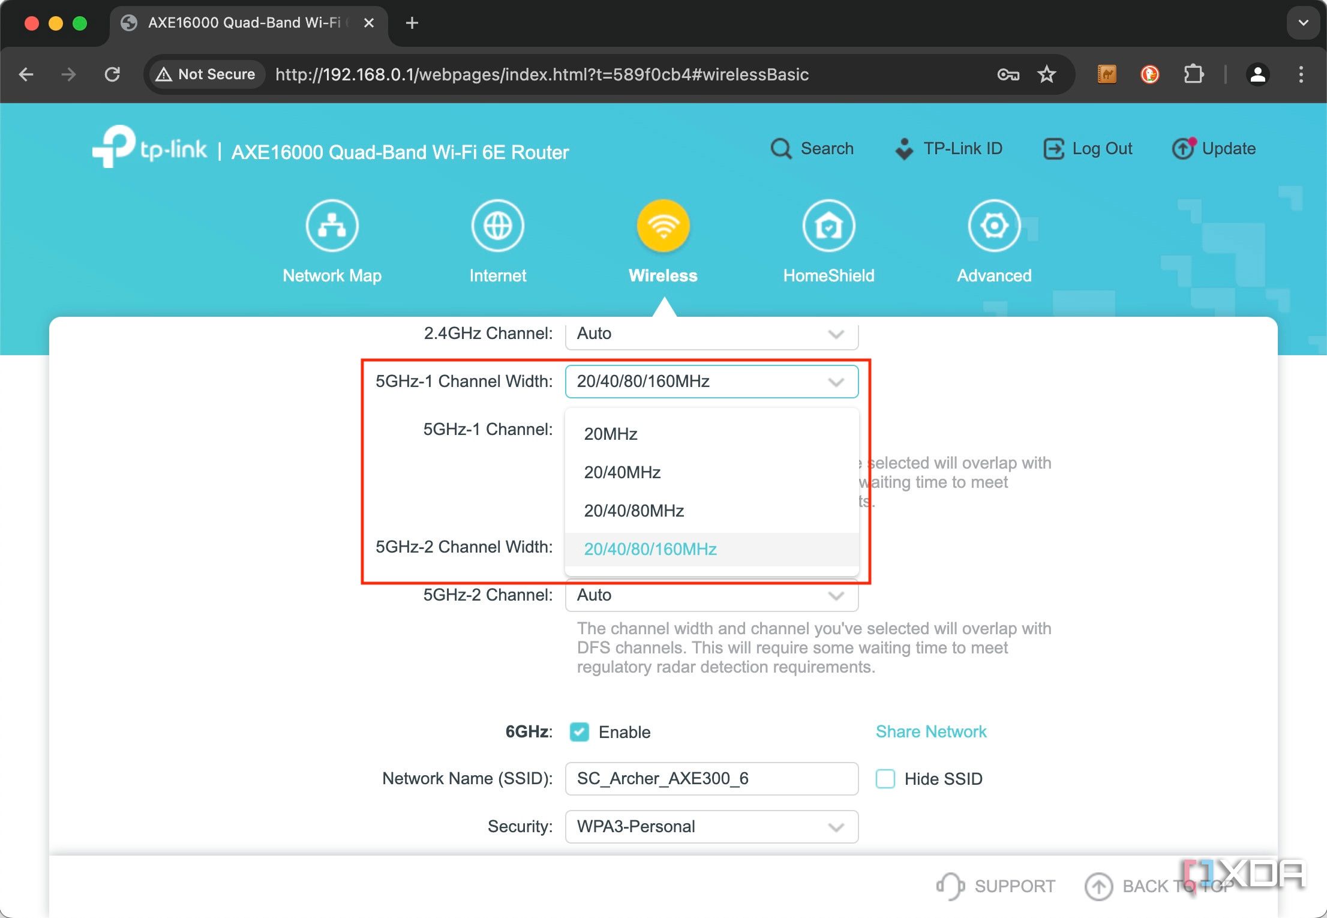
Task: Go back to previous page
Action: (26, 74)
